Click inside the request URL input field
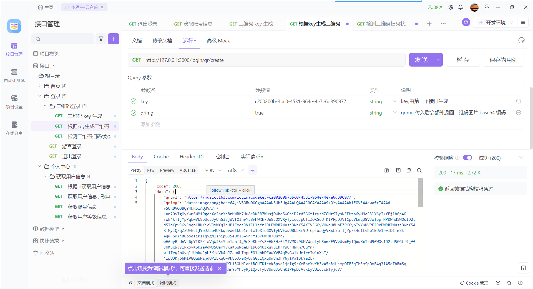Screen dimensions: 533x289 [x=250, y=60]
